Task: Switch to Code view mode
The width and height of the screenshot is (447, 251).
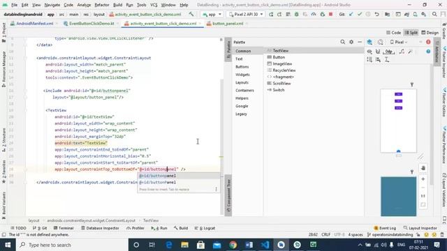Action: pos(393,33)
